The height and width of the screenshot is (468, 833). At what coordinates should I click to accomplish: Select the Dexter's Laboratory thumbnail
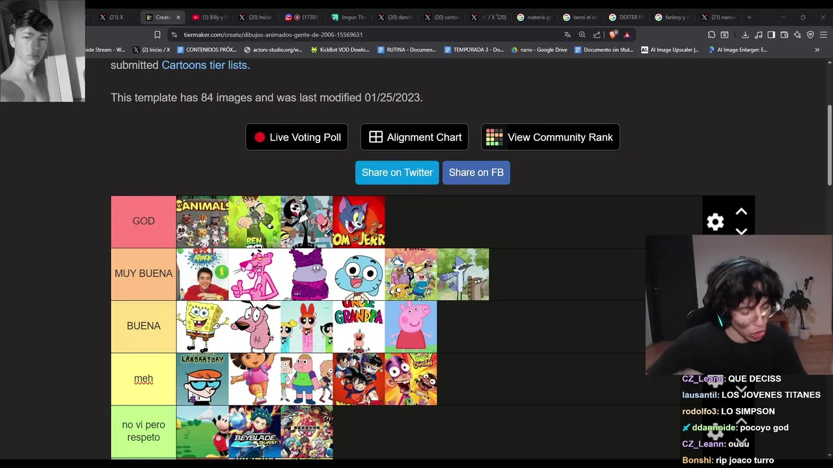click(202, 379)
